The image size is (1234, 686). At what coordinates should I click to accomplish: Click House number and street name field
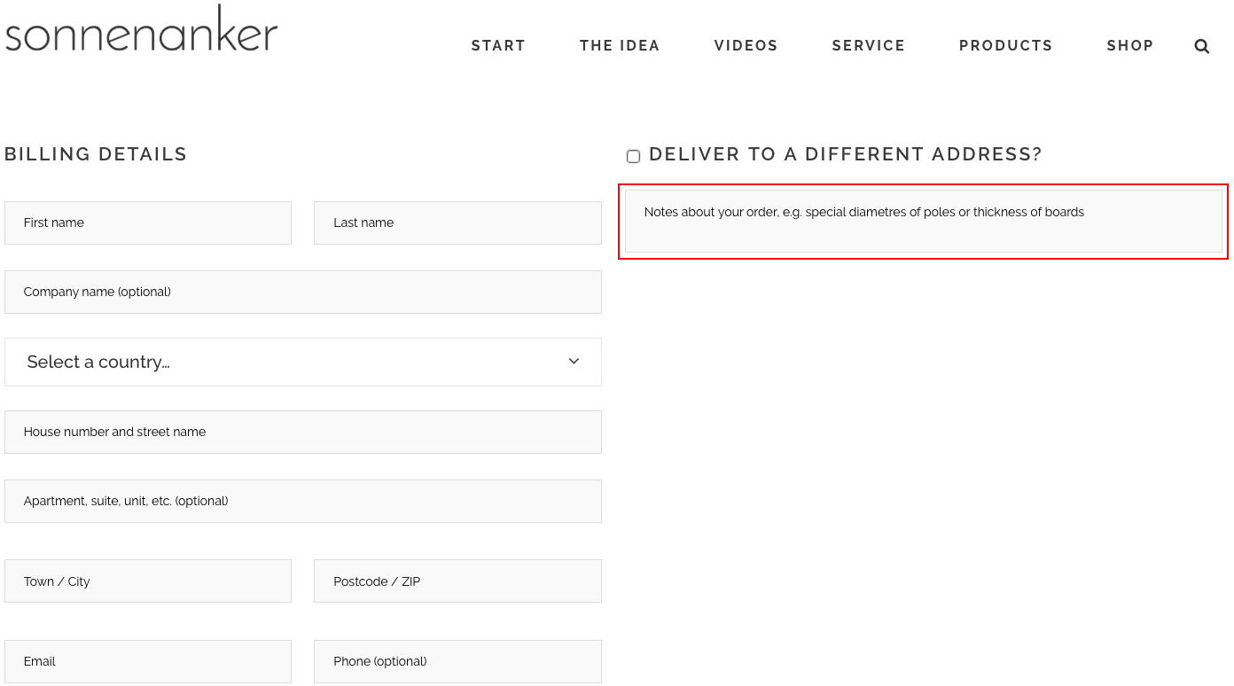coord(302,432)
